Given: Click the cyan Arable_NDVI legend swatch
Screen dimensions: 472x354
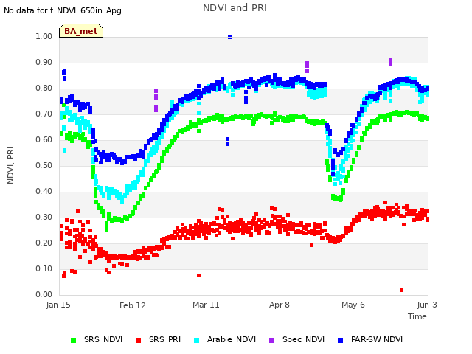Looking at the screenshot, I should pos(197,340).
